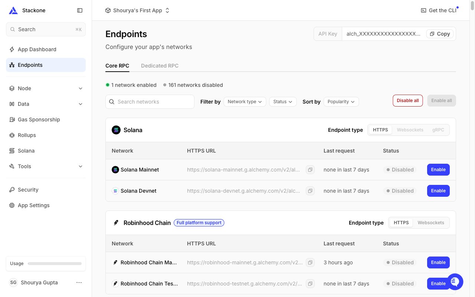
Task: Click the Robinhood Chain feather logo
Action: (x=116, y=223)
